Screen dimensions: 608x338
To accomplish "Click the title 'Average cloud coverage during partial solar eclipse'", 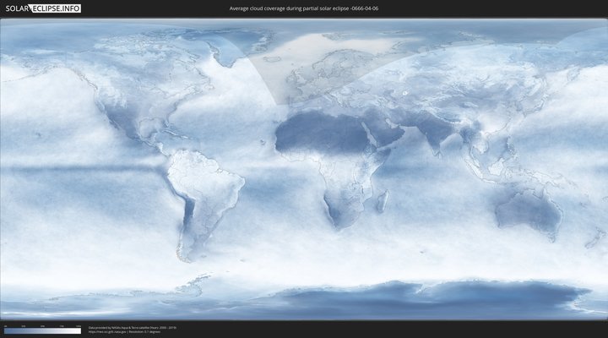I will (x=304, y=8).
